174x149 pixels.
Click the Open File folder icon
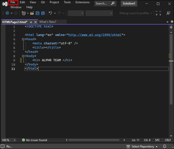[32, 13]
